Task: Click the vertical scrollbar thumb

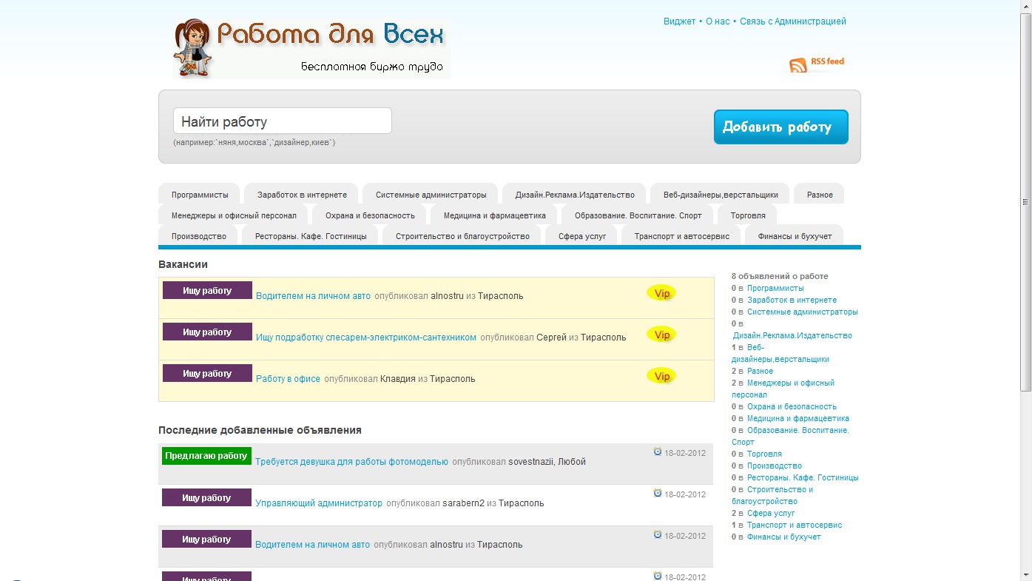Action: pyautogui.click(x=1025, y=202)
